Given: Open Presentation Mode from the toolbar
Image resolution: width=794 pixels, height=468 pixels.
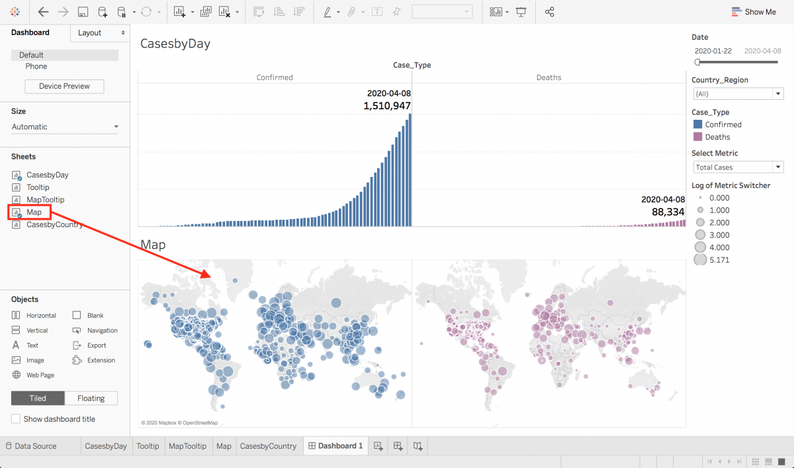Looking at the screenshot, I should click(x=521, y=12).
